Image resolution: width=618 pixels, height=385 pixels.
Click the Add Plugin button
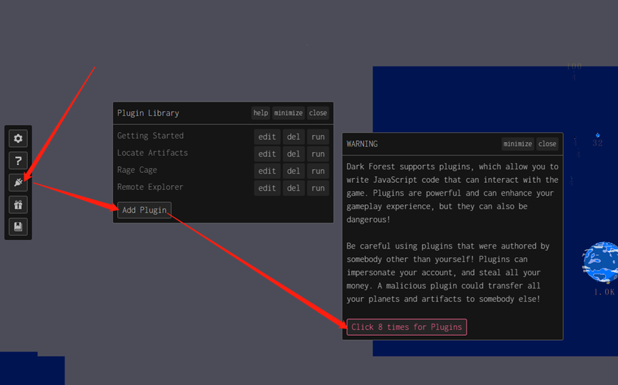[x=144, y=210]
